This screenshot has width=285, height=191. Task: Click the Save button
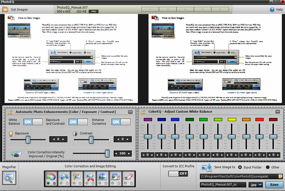[274, 185]
